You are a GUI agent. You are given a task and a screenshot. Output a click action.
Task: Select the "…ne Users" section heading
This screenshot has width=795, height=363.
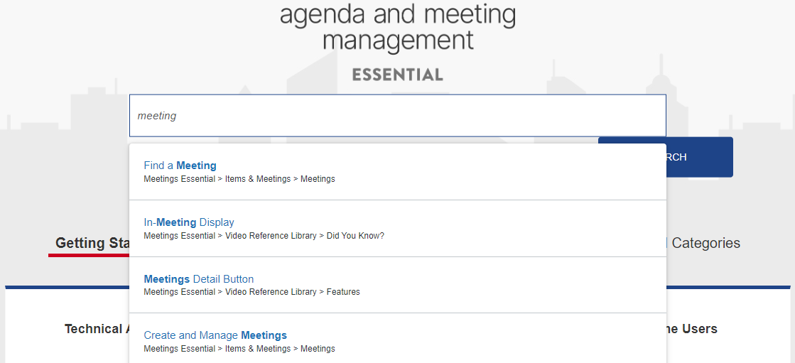point(691,329)
